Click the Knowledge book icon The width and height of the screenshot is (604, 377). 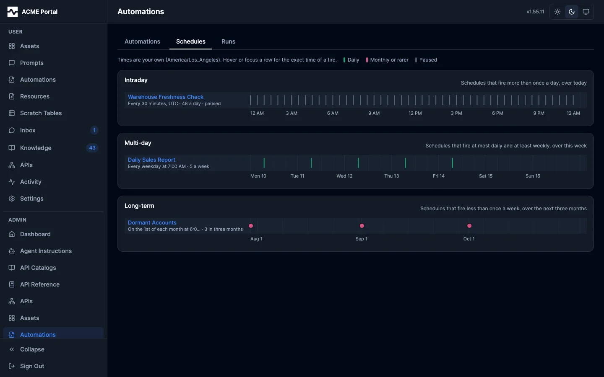[12, 148]
